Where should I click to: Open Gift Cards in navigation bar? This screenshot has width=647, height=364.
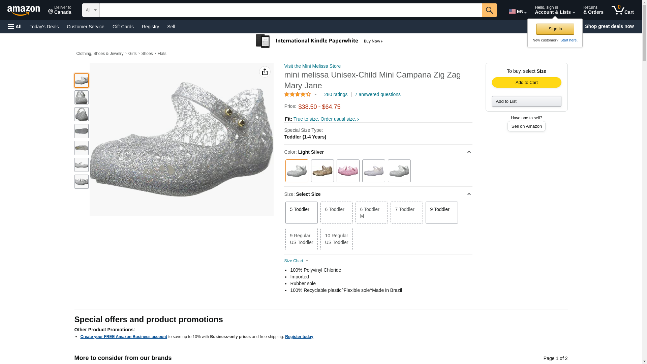pyautogui.click(x=123, y=27)
